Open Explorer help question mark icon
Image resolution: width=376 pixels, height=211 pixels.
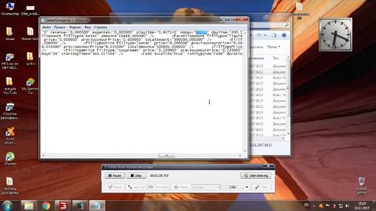[284, 35]
